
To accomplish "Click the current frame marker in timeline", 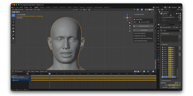I will tap(50, 74).
